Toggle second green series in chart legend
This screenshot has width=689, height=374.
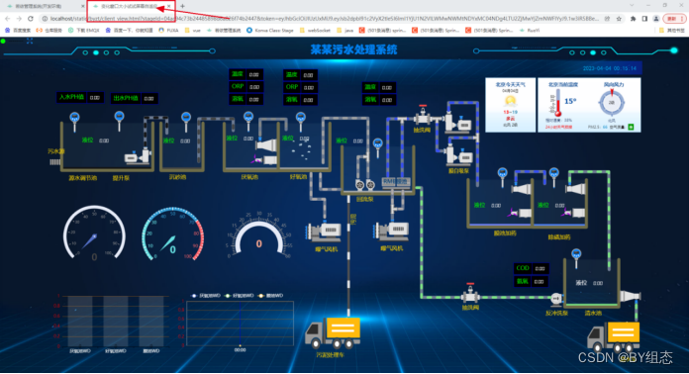[239, 296]
